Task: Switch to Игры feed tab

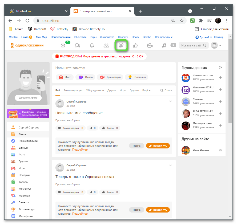Action: (123, 90)
